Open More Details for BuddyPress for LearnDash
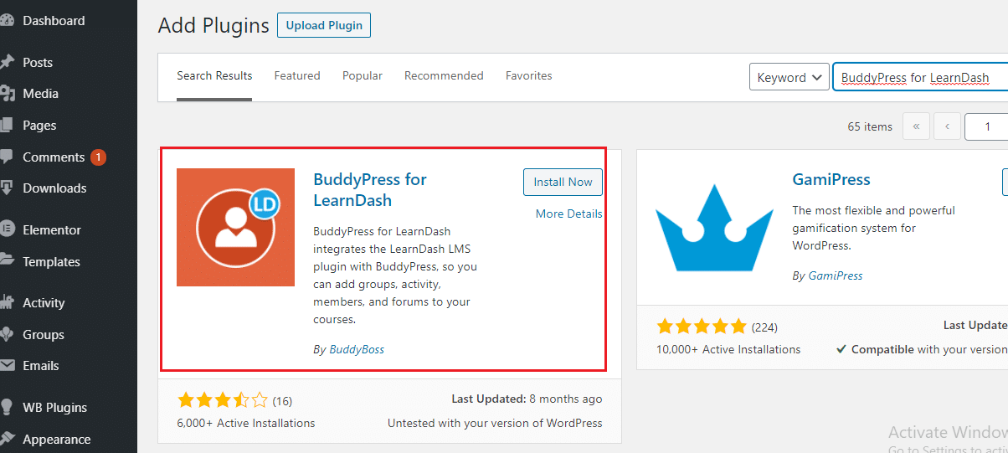Viewport: 1008px width, 453px height. coord(569,214)
